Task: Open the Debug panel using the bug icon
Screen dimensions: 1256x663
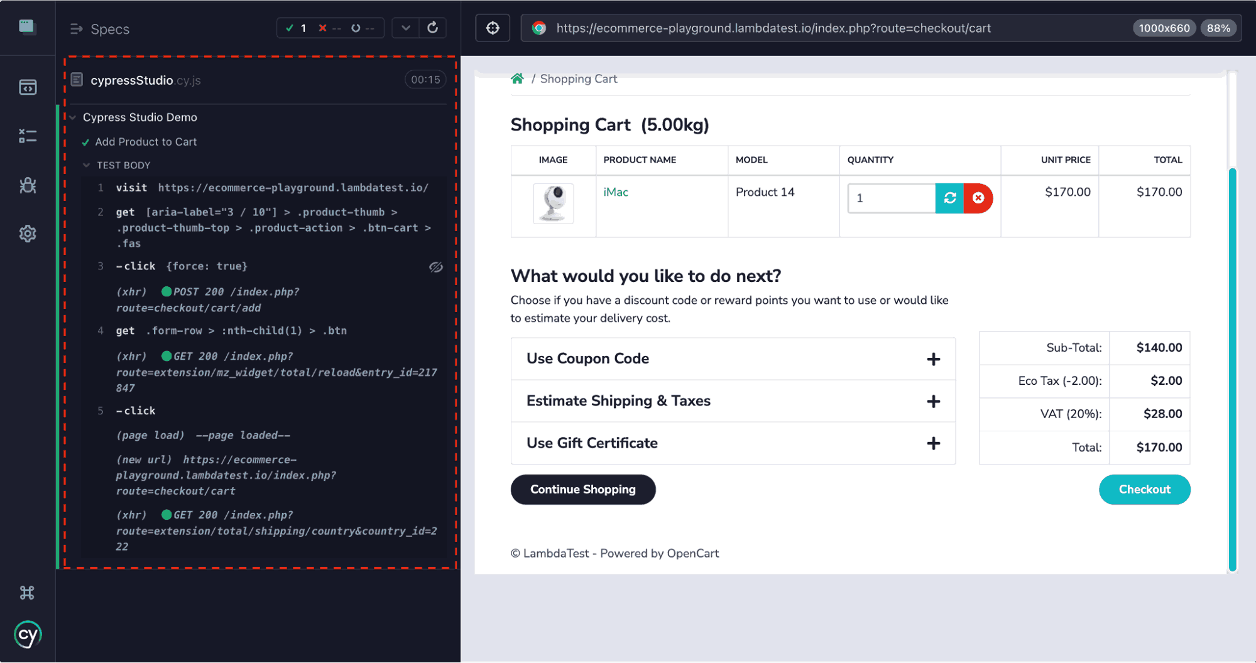Action: pyautogui.click(x=28, y=185)
